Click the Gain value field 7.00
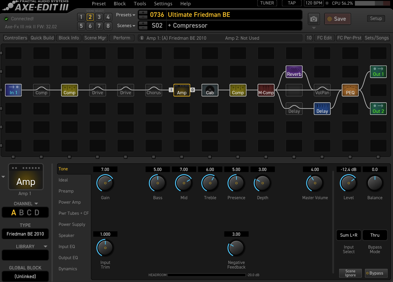This screenshot has height=282, width=393. pos(105,169)
